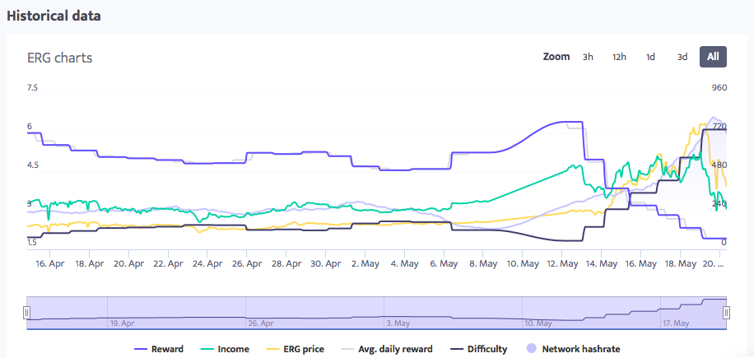Click the right navigator handle icon

click(x=727, y=313)
